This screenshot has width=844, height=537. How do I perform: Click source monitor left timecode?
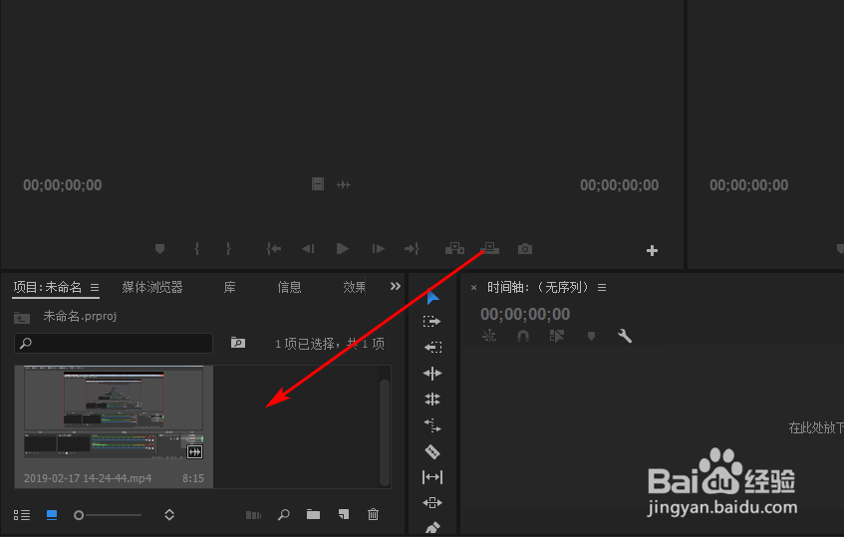pos(63,185)
